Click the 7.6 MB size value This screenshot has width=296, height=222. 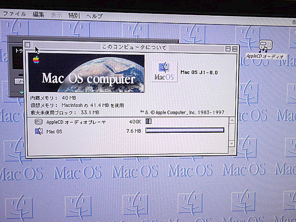click(x=134, y=131)
